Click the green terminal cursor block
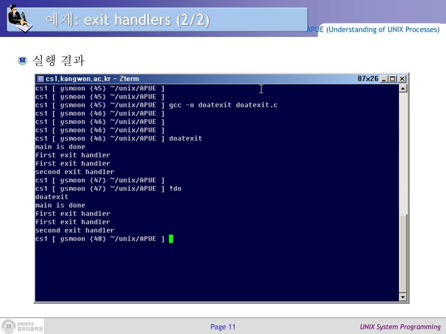446x334 pixels. 171,239
